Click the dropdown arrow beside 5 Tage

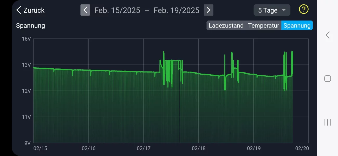point(284,10)
